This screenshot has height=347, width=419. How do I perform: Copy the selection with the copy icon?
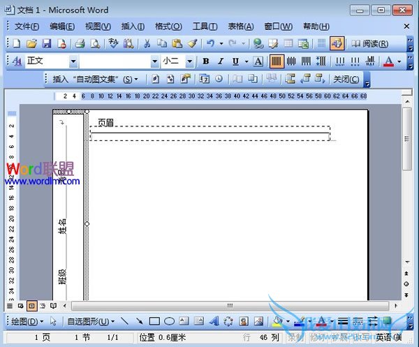coord(162,43)
